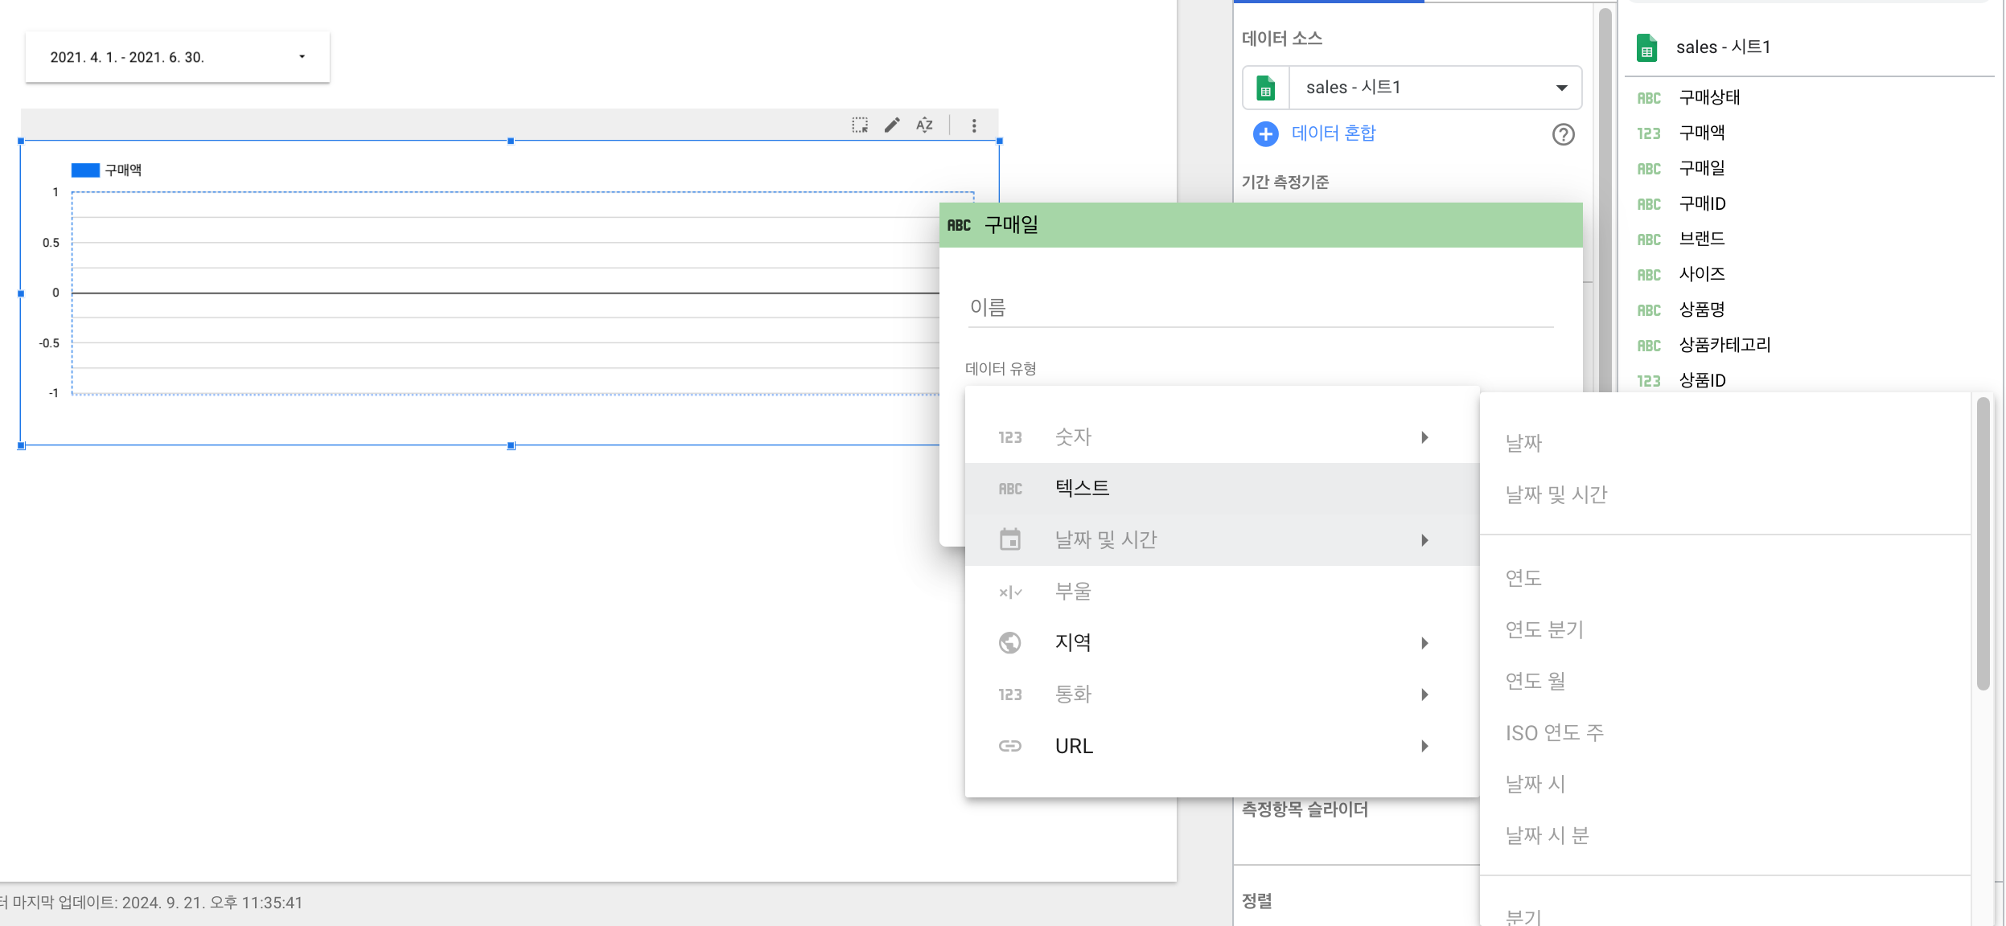Click the 123 icon next to 상품ID field
The image size is (2006, 926).
1649,381
